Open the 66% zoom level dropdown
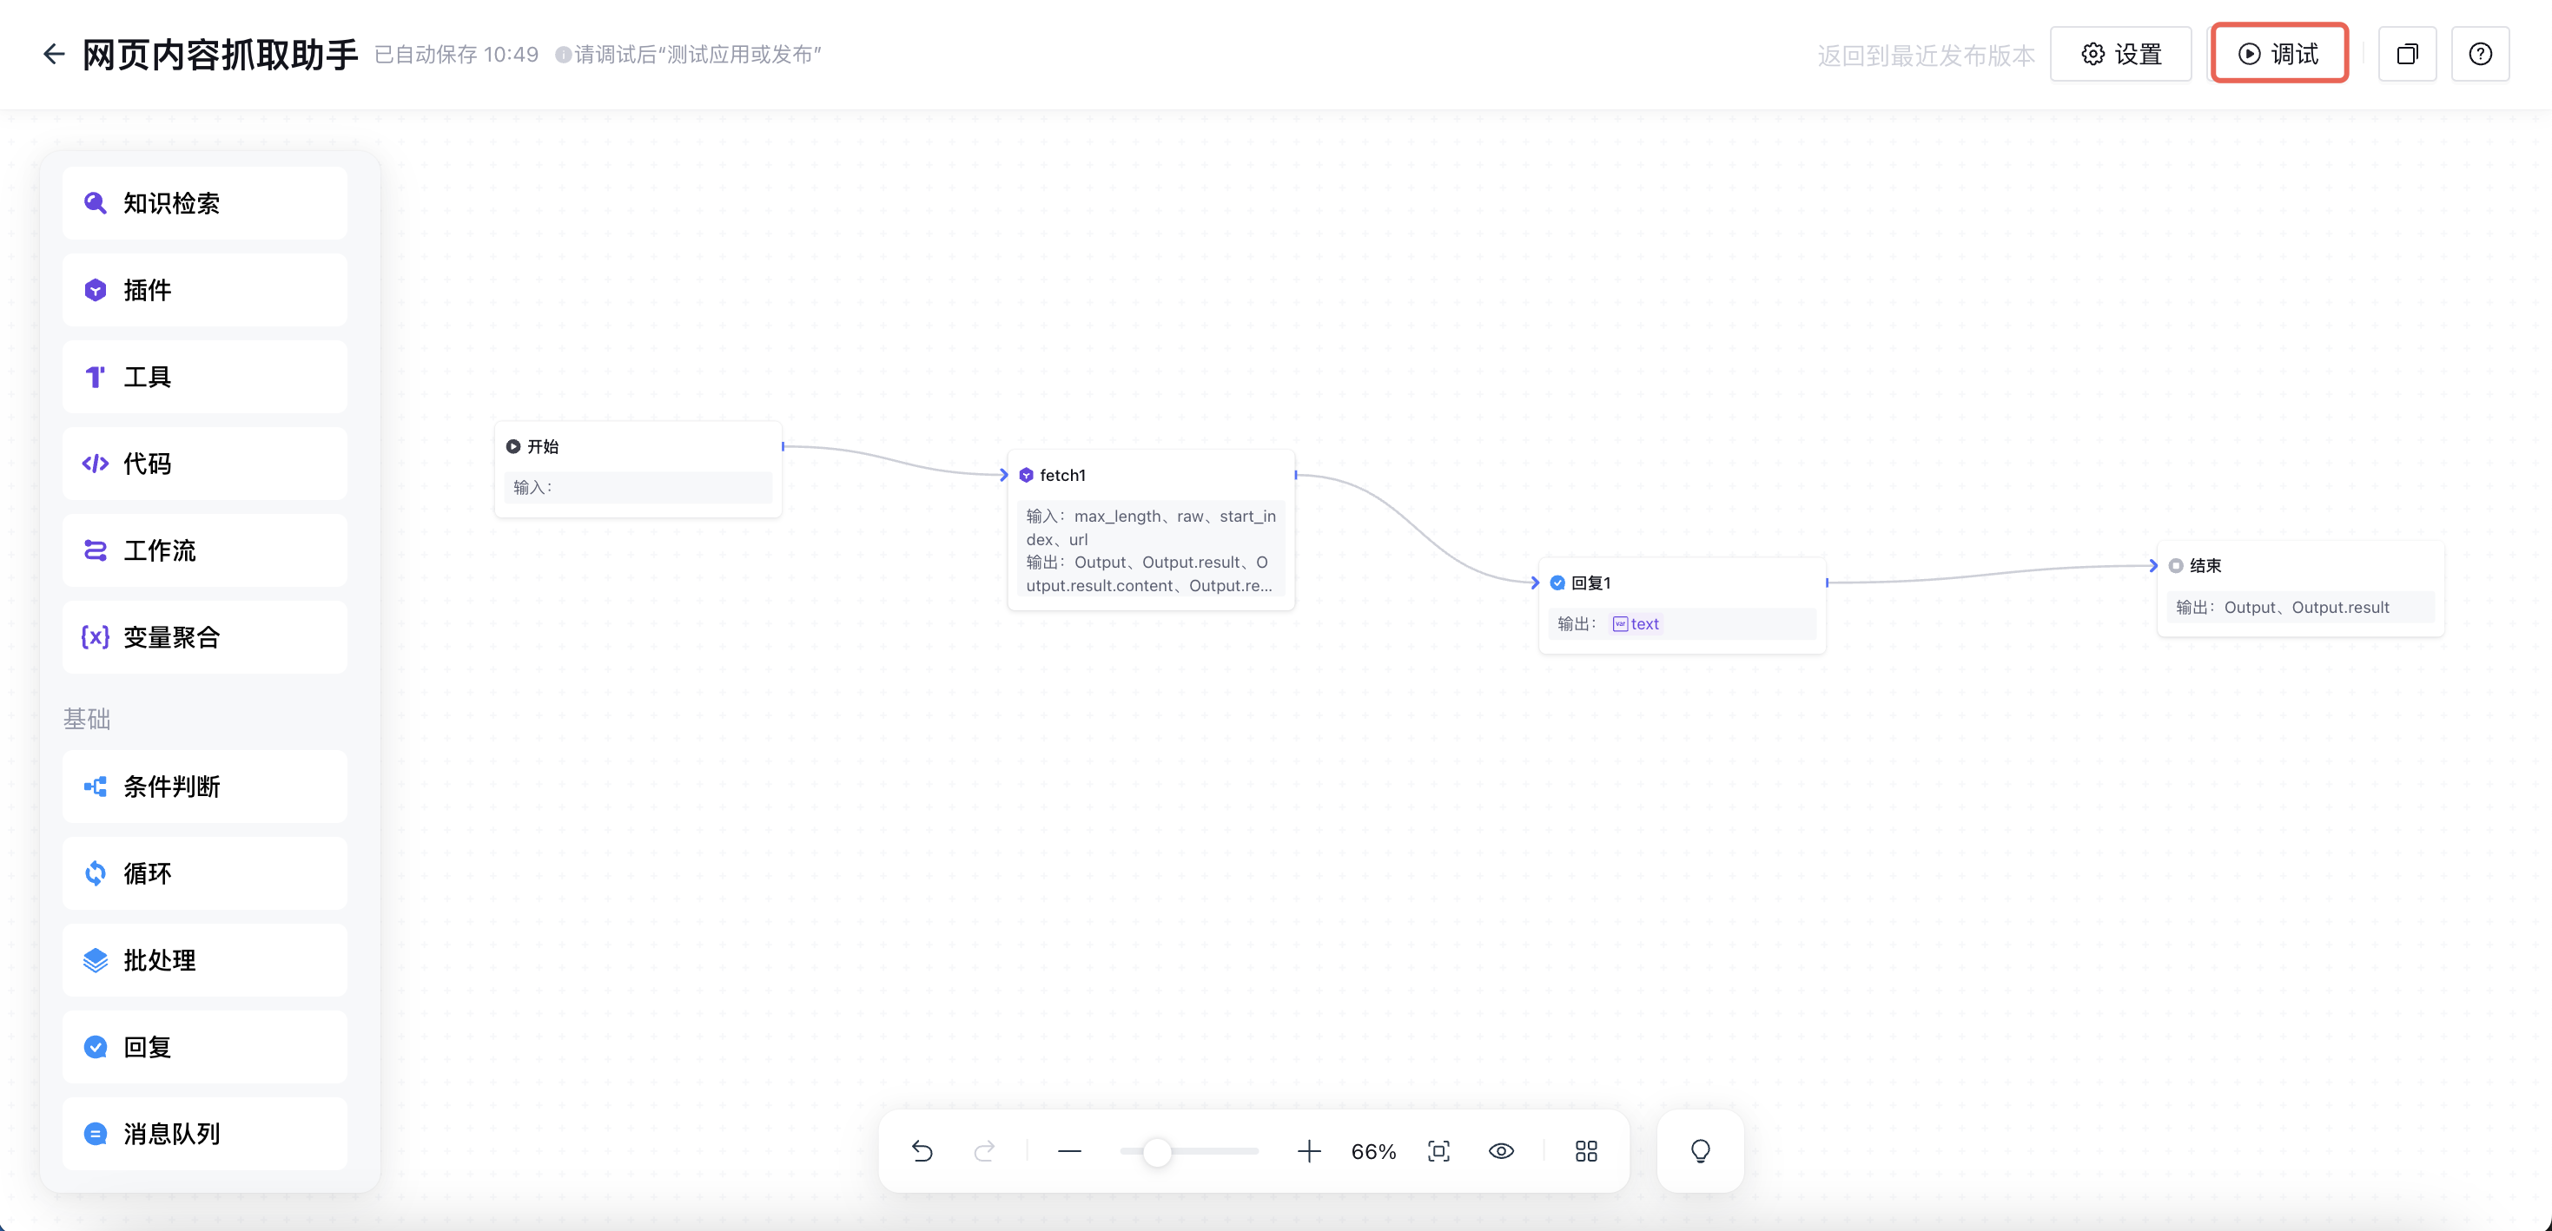The image size is (2552, 1231). (1373, 1151)
